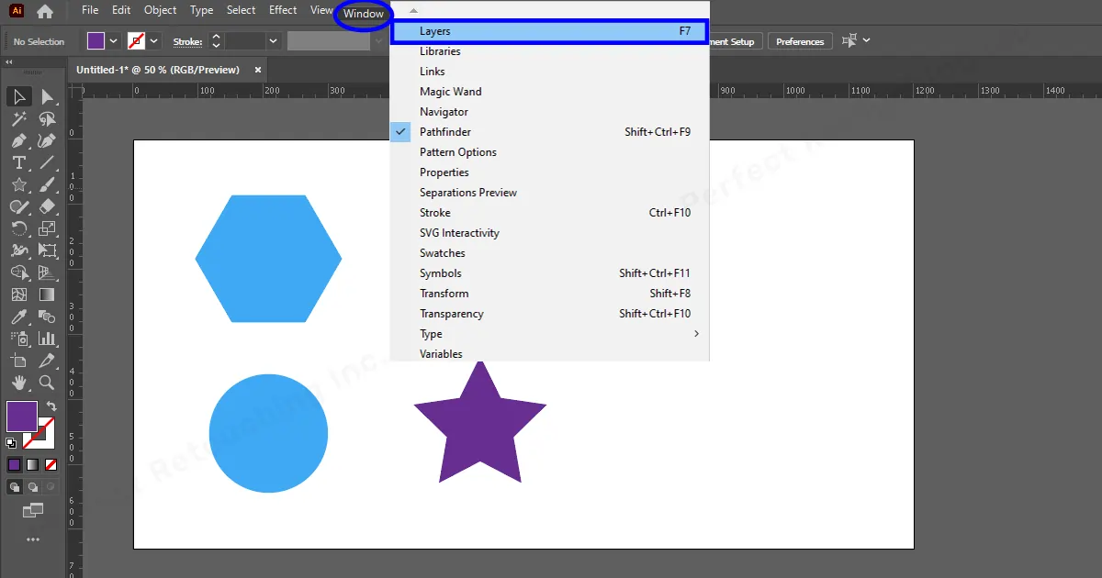Open the stroke weight dropdown
Image resolution: width=1102 pixels, height=578 pixels.
(273, 41)
